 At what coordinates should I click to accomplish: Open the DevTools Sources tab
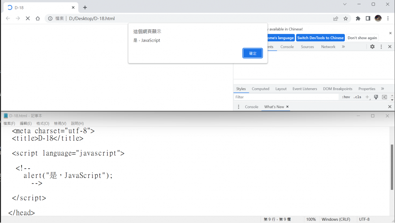(x=307, y=47)
